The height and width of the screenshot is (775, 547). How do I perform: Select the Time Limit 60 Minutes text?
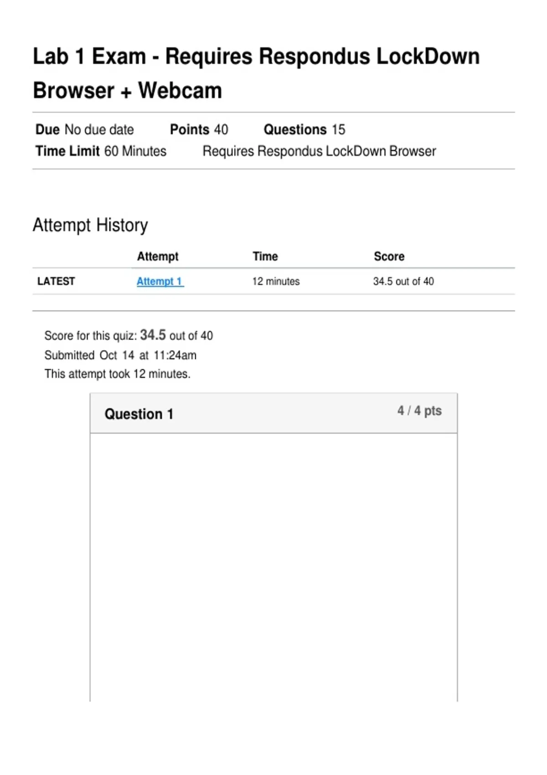[101, 151]
